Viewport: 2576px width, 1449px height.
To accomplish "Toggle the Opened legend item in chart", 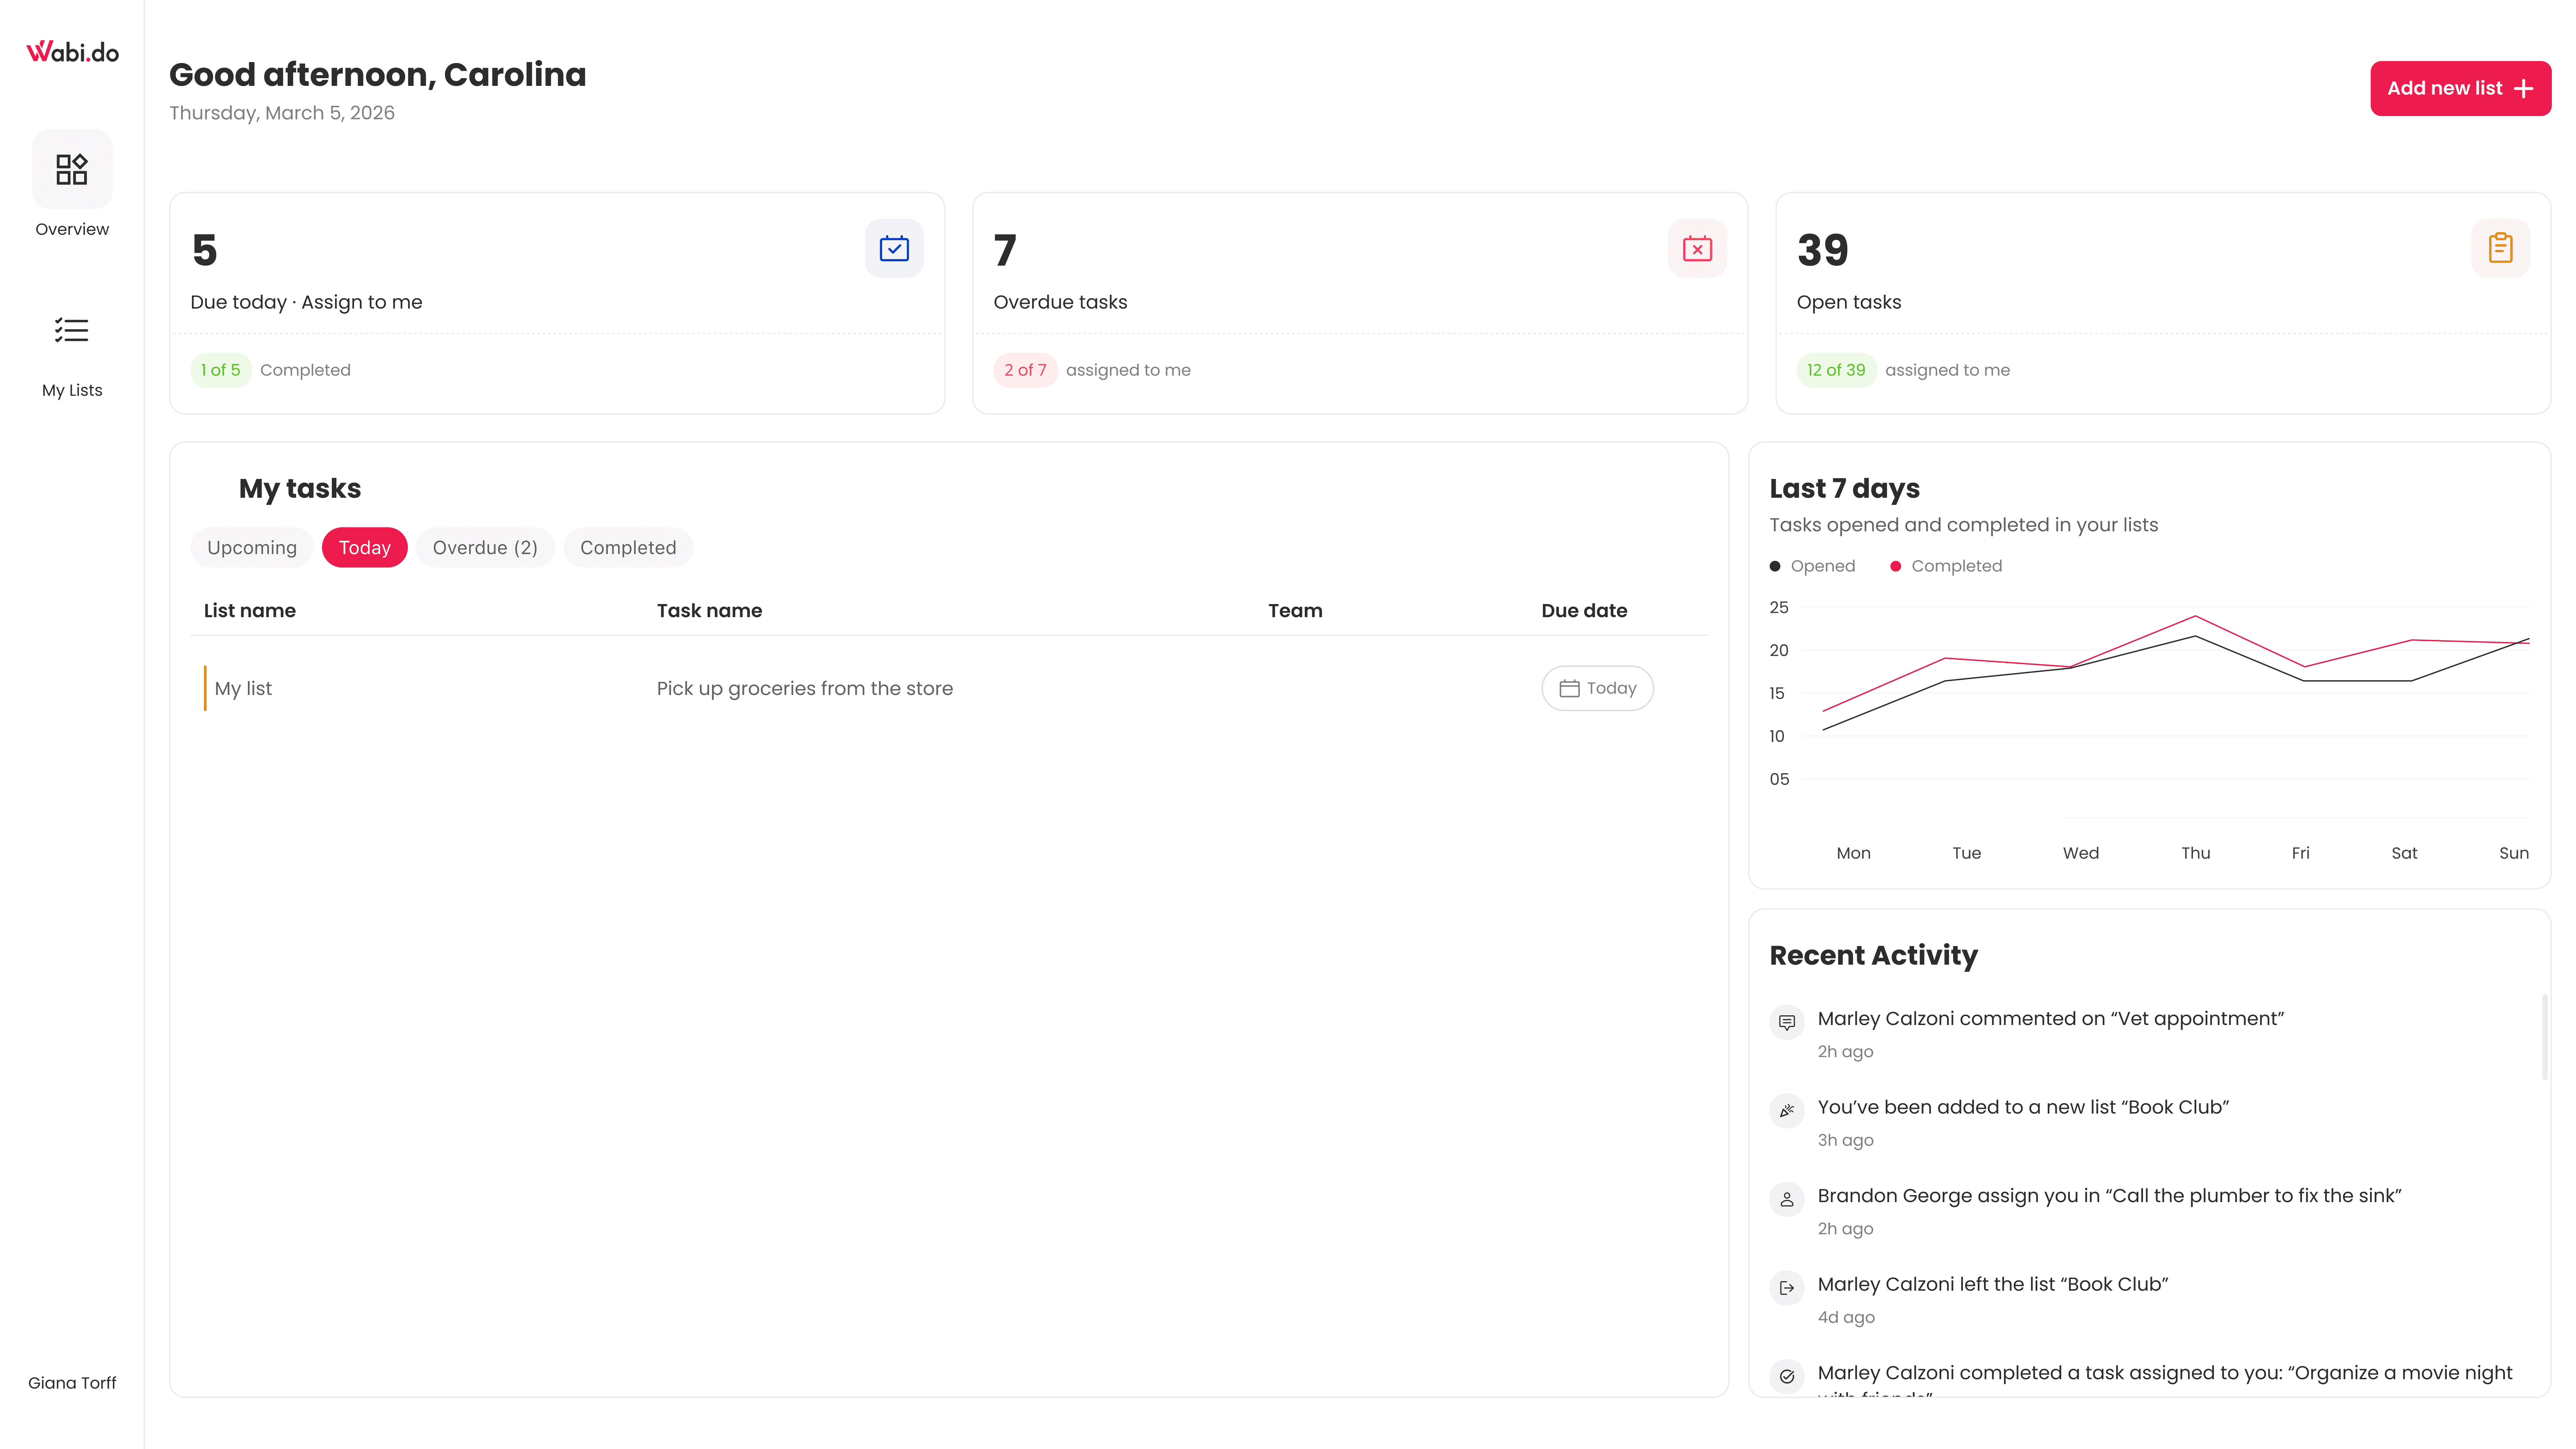I will pyautogui.click(x=1812, y=566).
